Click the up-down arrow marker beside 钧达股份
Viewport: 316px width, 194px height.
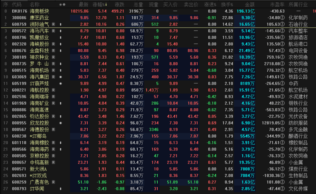coord(61,117)
